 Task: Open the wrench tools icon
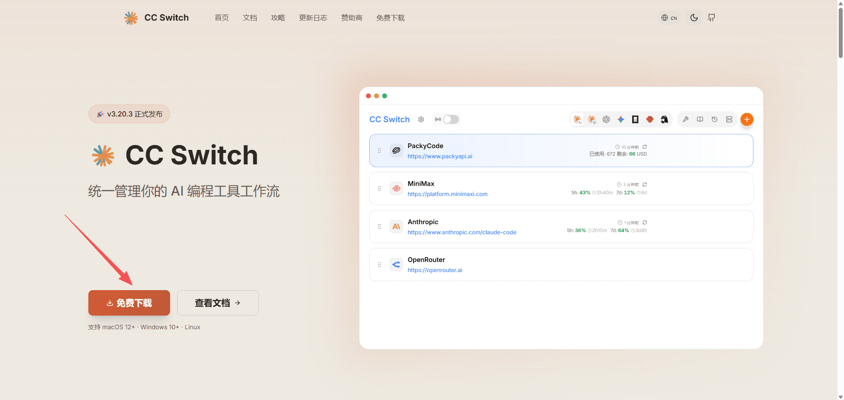pos(686,119)
